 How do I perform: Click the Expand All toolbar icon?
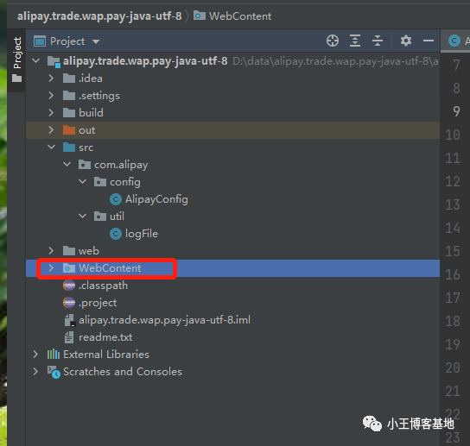point(355,41)
